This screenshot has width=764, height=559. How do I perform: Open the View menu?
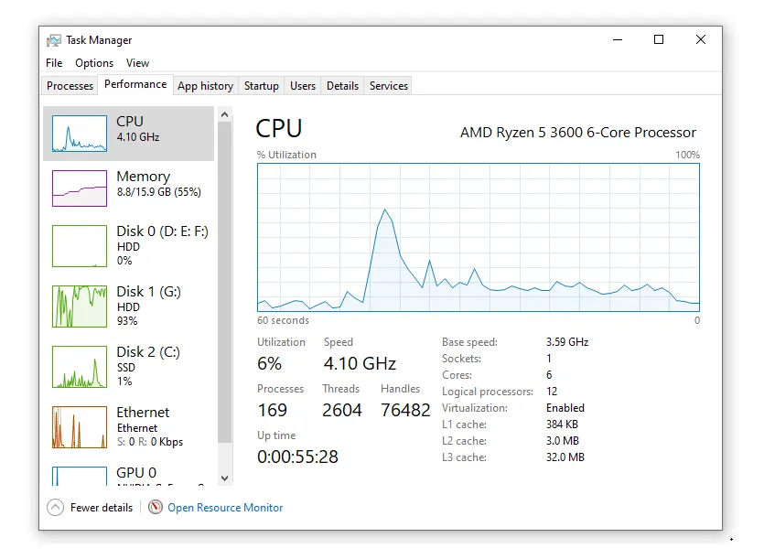coord(137,63)
